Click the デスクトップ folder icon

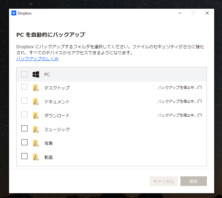tap(36, 88)
